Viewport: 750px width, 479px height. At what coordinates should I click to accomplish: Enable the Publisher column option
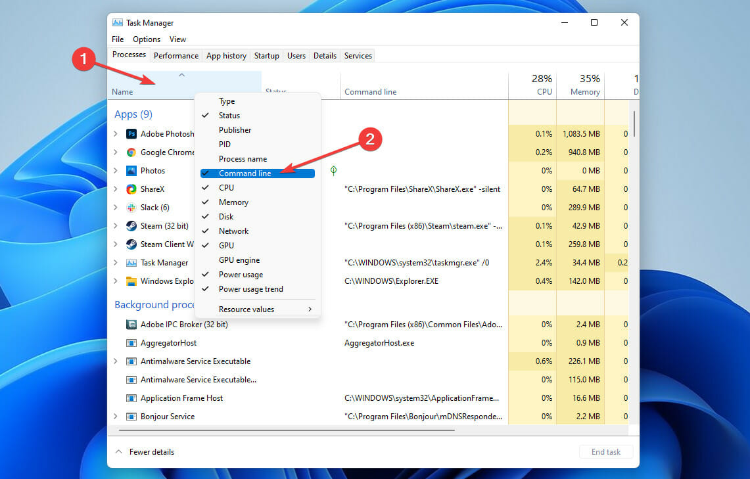257,130
